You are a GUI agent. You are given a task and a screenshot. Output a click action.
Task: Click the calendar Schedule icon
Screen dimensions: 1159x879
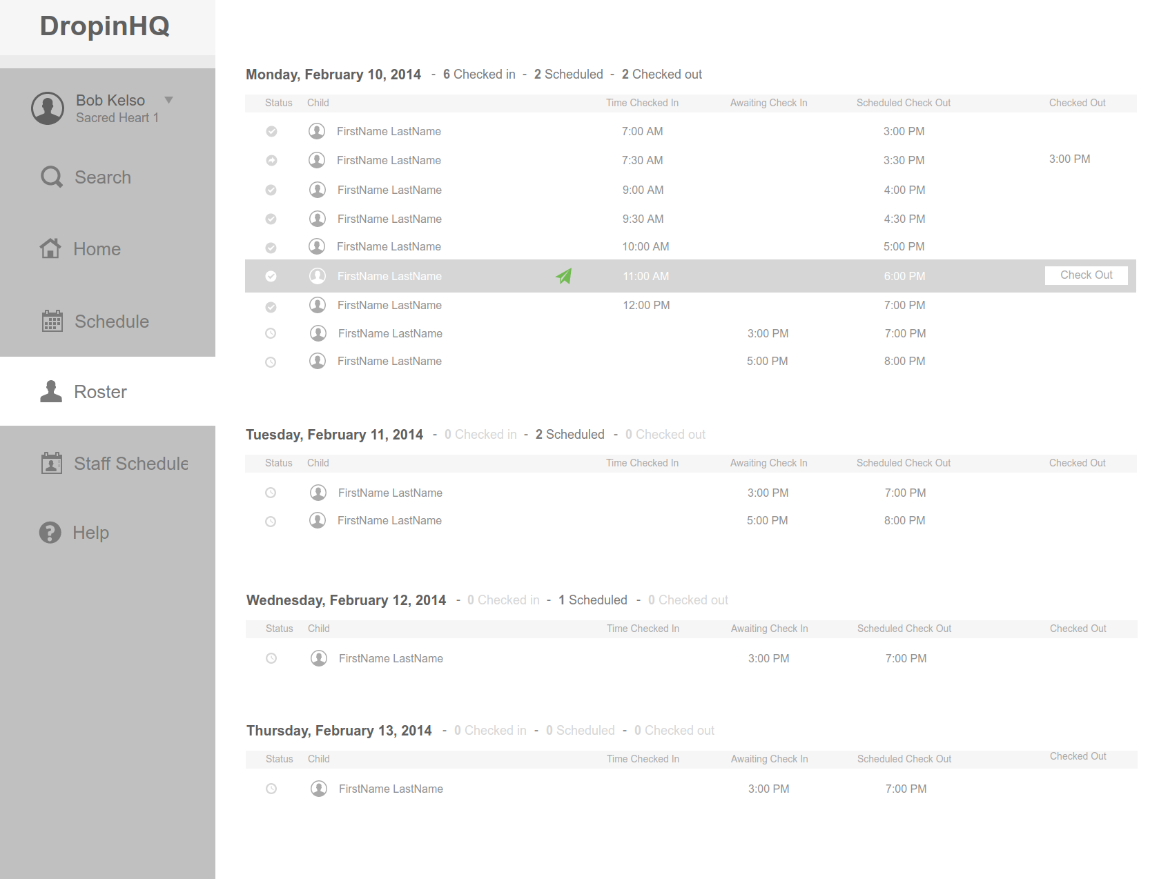[52, 321]
